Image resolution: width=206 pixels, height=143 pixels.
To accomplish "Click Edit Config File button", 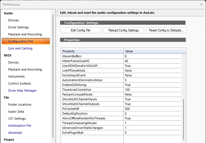I will tap(81, 30).
